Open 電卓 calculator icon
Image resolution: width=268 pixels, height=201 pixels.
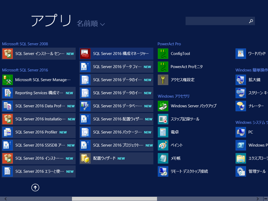[x=163, y=132]
